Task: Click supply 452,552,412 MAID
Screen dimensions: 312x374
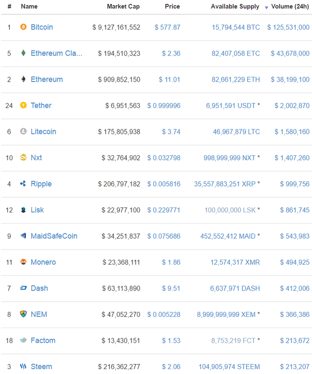Action: tap(228, 236)
